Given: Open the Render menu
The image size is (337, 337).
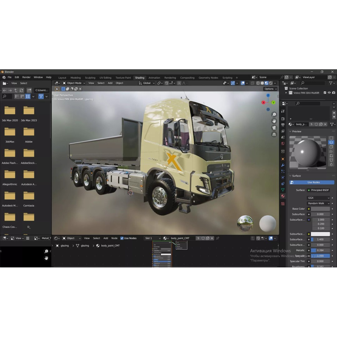Looking at the screenshot, I should click(27, 77).
